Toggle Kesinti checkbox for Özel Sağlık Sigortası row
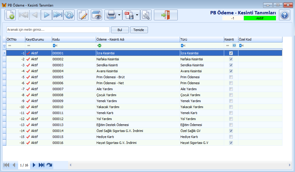 (x=231, y=131)
